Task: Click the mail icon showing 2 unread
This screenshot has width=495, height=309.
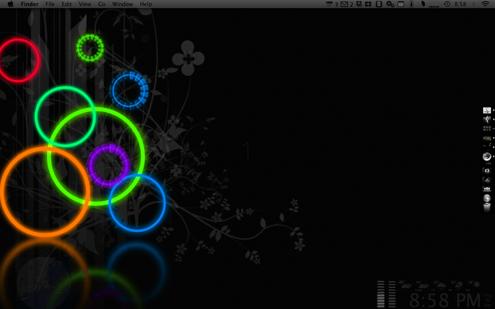Action: click(344, 4)
